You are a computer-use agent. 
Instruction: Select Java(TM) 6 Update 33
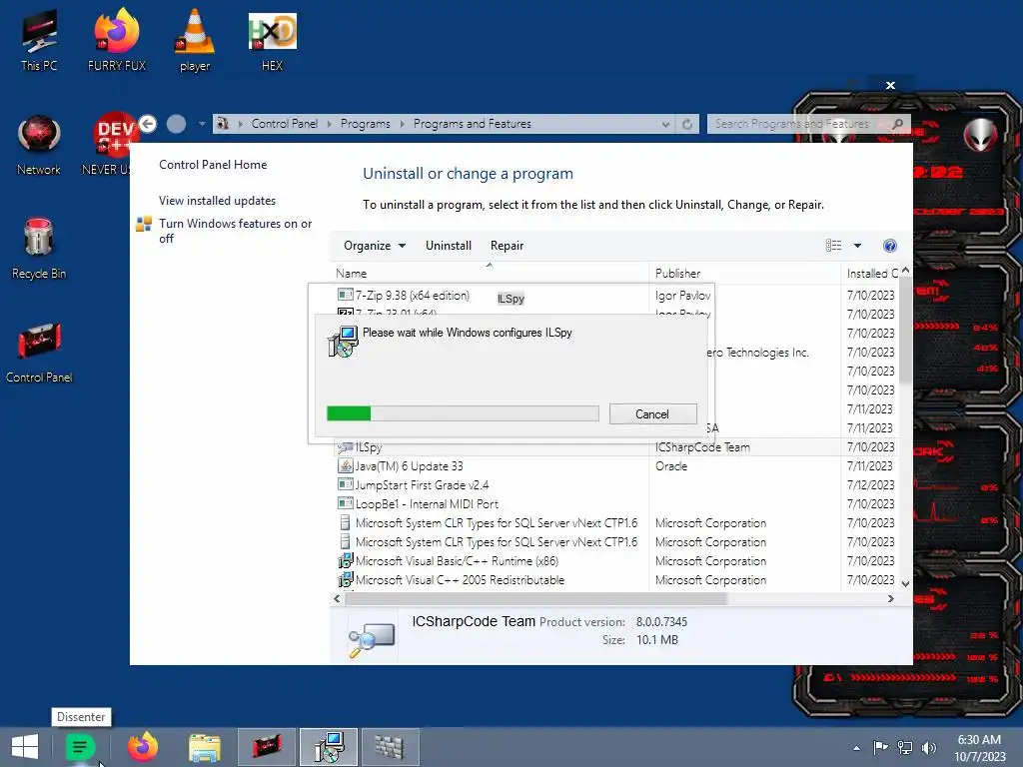pyautogui.click(x=409, y=466)
